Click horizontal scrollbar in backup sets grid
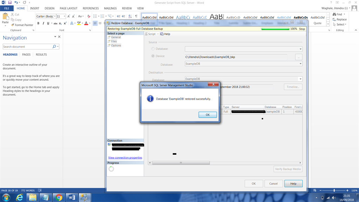 181,163
